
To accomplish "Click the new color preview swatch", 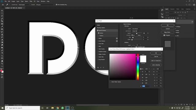I will (x=143, y=57).
